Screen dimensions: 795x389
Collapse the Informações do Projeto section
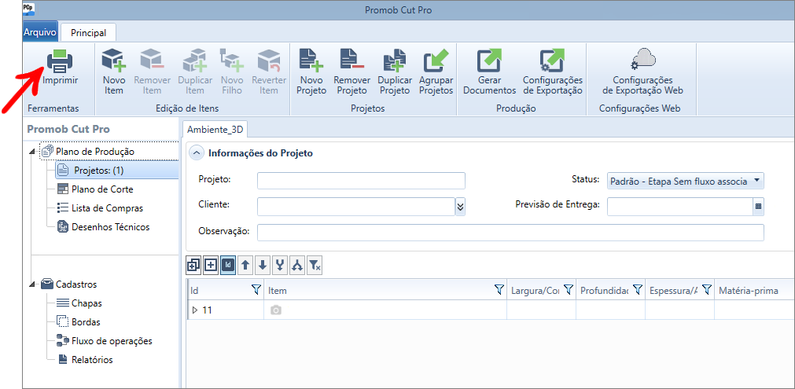(x=197, y=153)
